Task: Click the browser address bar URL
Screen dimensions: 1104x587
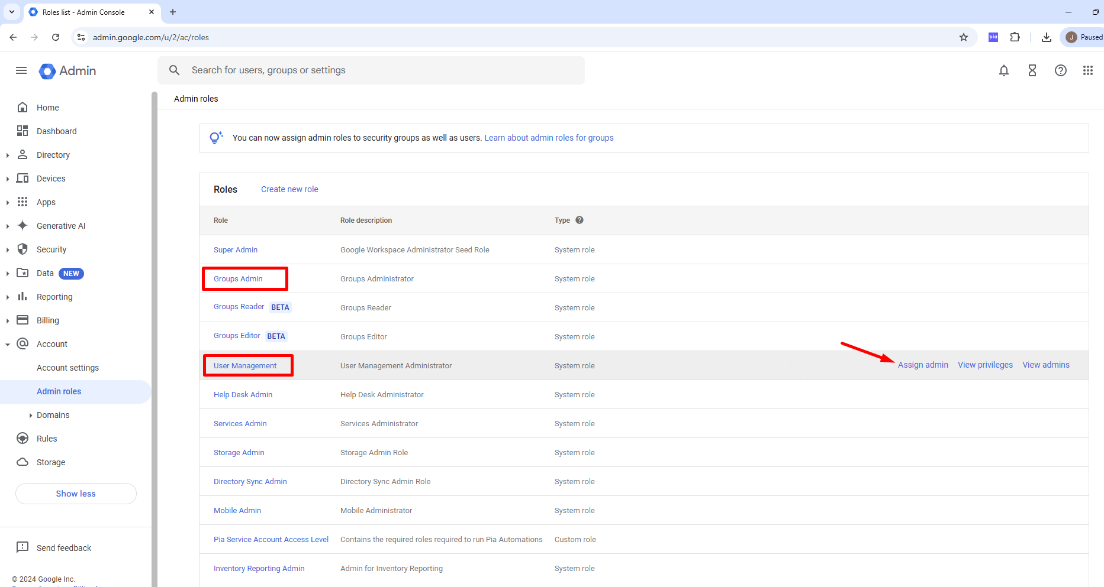Action: point(151,37)
